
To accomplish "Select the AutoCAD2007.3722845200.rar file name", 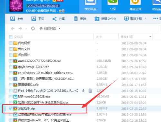I will click(x=39, y=61).
